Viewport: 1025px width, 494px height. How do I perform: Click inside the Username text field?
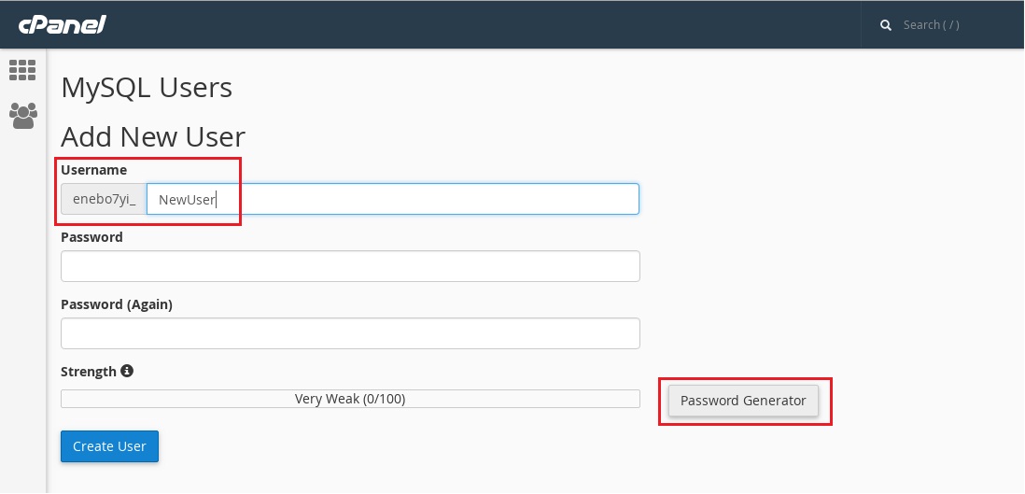click(392, 199)
